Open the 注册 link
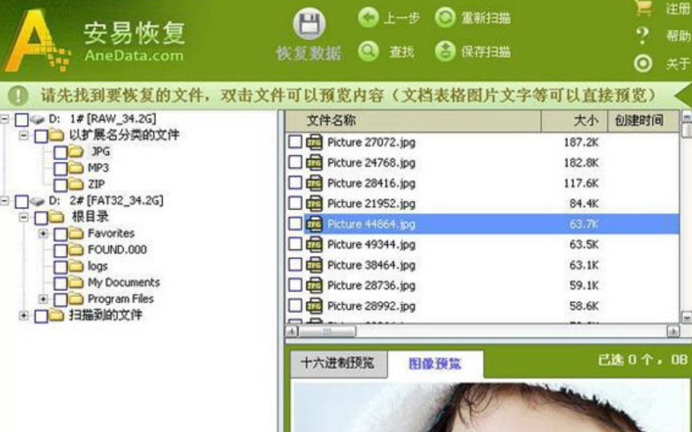The height and width of the screenshot is (432, 692). click(x=678, y=8)
